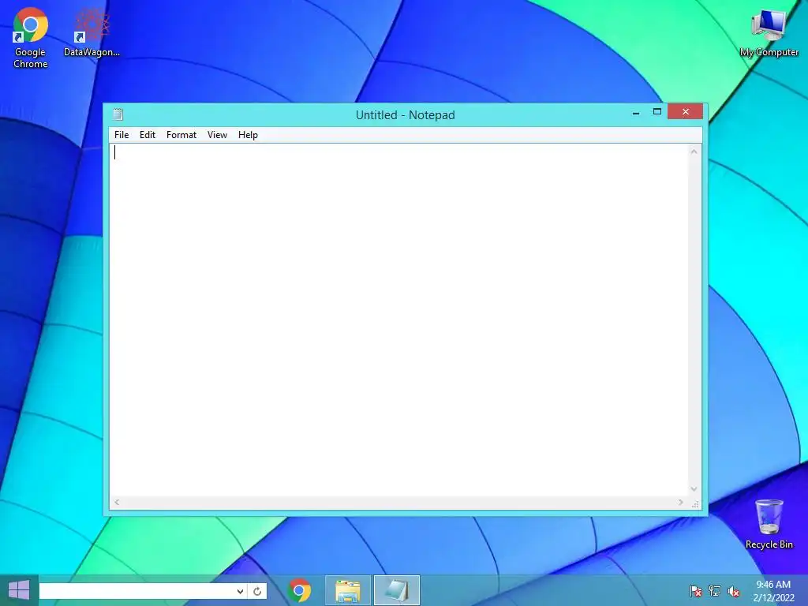Click the Notepad icon in the title bar

[118, 114]
